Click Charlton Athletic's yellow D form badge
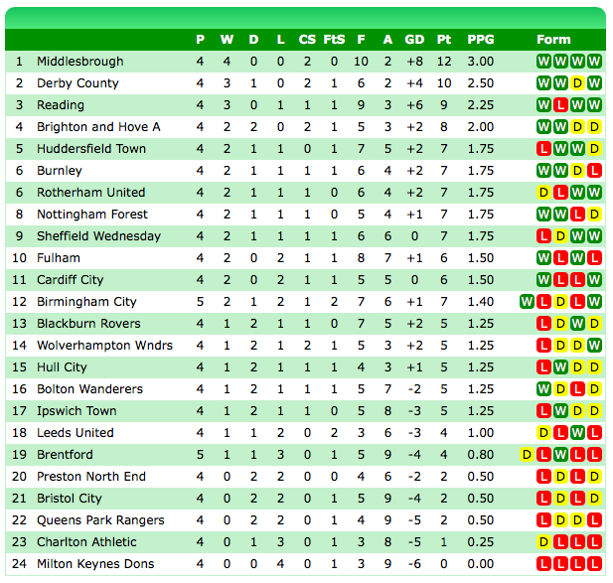613x583 pixels. (543, 542)
